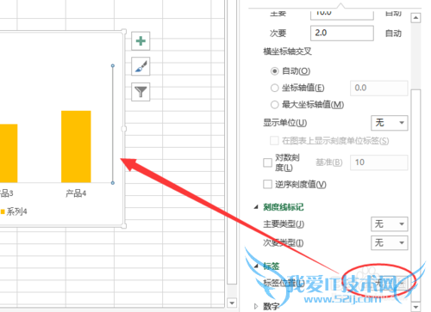Click the 系列4 legend entry
The width and height of the screenshot is (431, 312).
pos(14,211)
